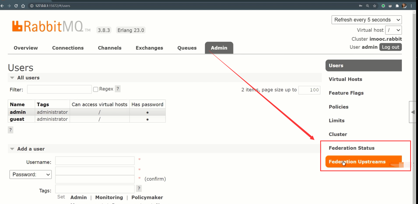Viewport: 418px width, 204px height.
Task: Click the zoom magnifier icon in address bar
Action: coord(367,6)
